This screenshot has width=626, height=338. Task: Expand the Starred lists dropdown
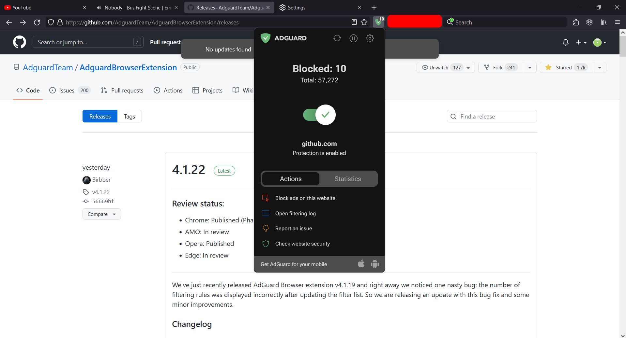pos(600,67)
